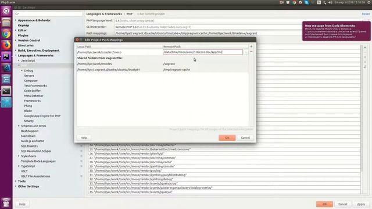Expand the JavaScript settings node

pos(19,60)
